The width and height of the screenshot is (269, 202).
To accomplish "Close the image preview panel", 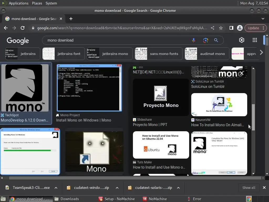I will [x=242, y=73].
